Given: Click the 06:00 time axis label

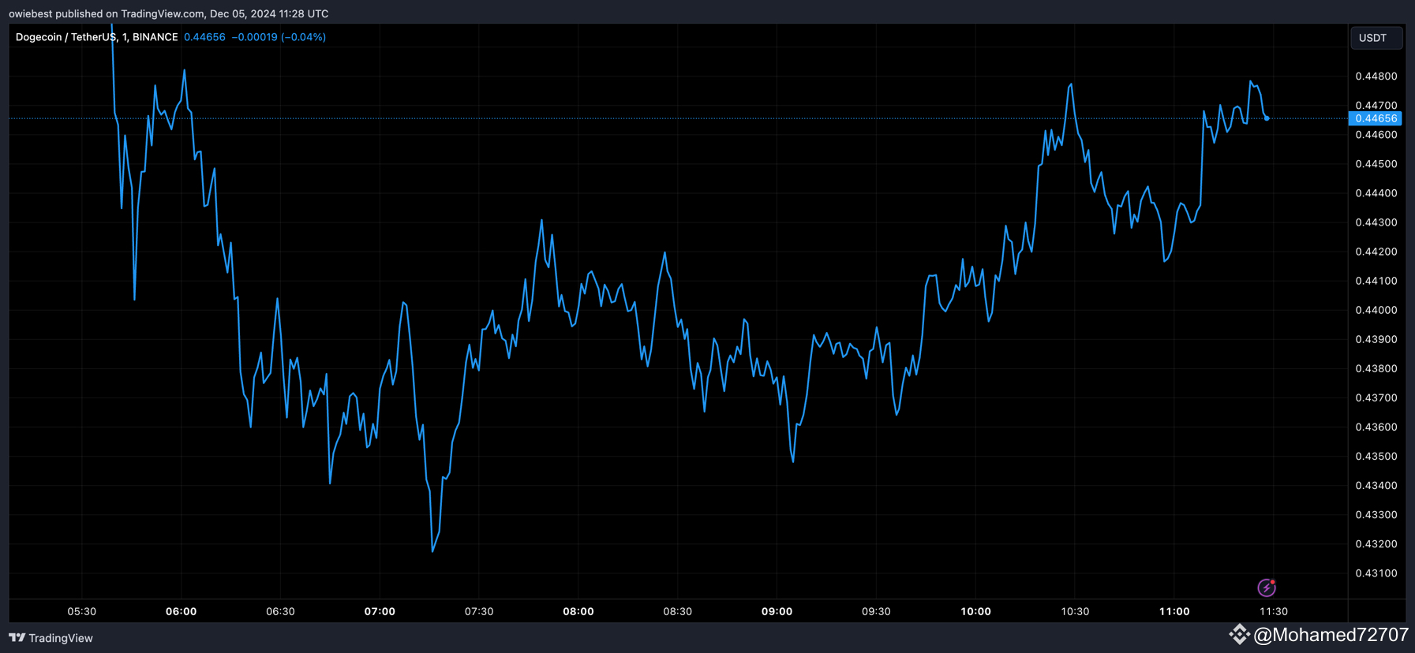Looking at the screenshot, I should pos(181,611).
